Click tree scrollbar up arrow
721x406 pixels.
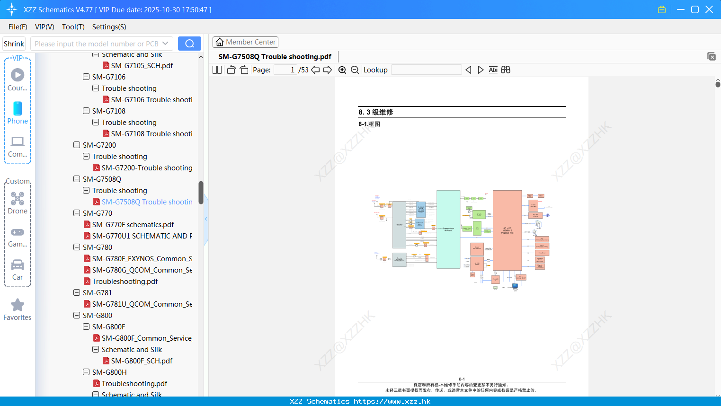point(201,57)
